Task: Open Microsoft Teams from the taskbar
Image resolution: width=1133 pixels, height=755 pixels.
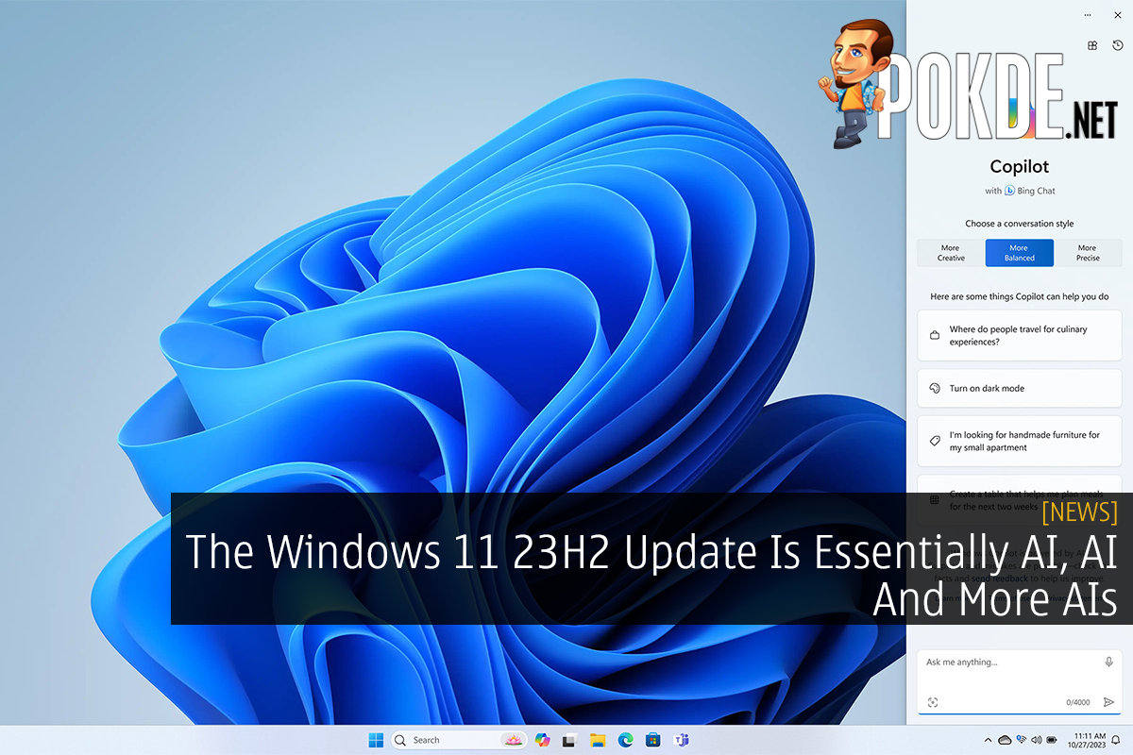Action: [x=680, y=740]
